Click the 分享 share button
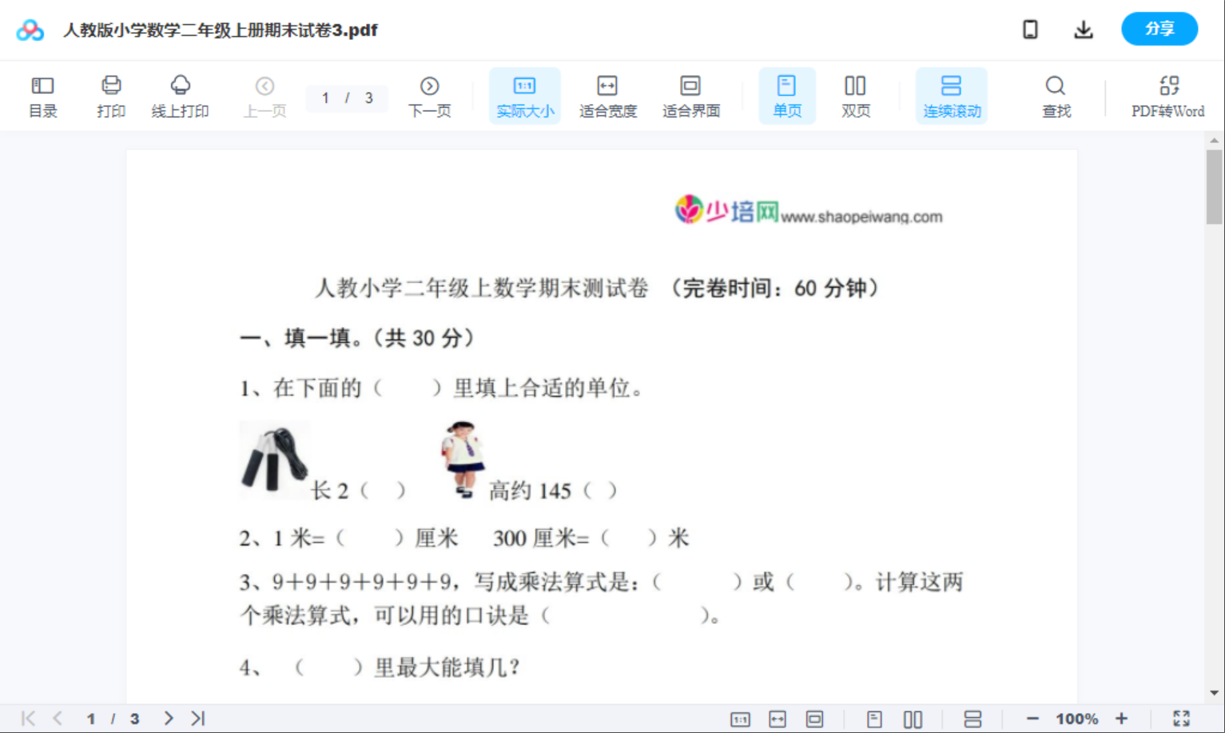The image size is (1225, 733). tap(1159, 29)
